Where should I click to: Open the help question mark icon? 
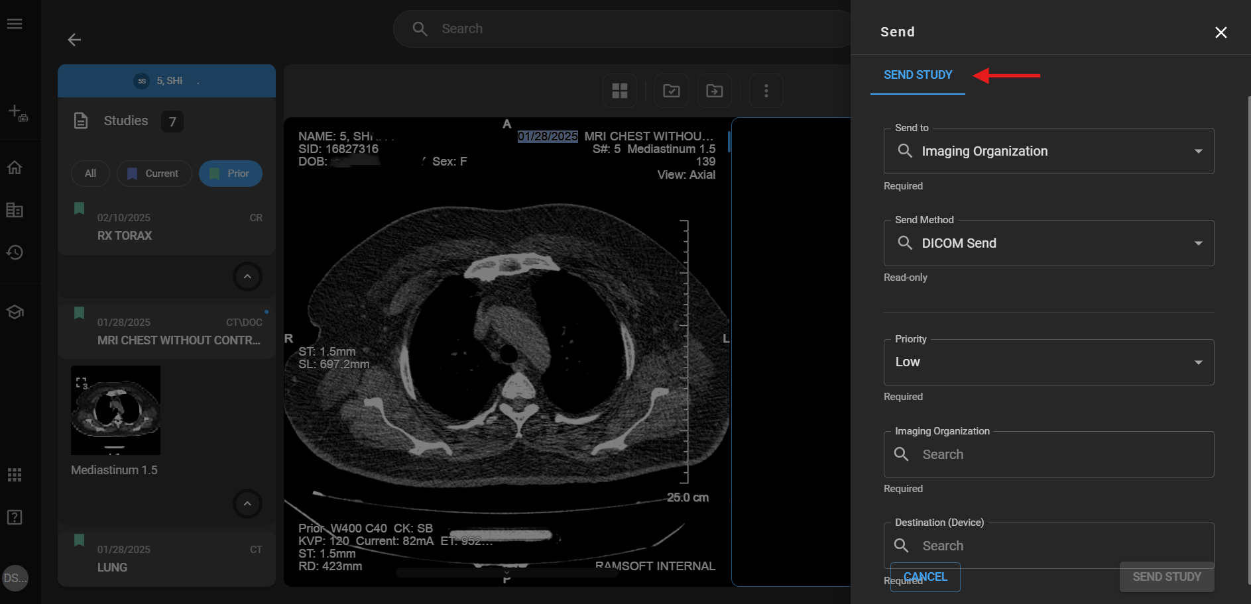(15, 517)
